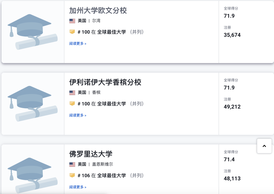The image size is (274, 194).
Task: Click the 全球得分 71.4 score
Action: coord(229,160)
